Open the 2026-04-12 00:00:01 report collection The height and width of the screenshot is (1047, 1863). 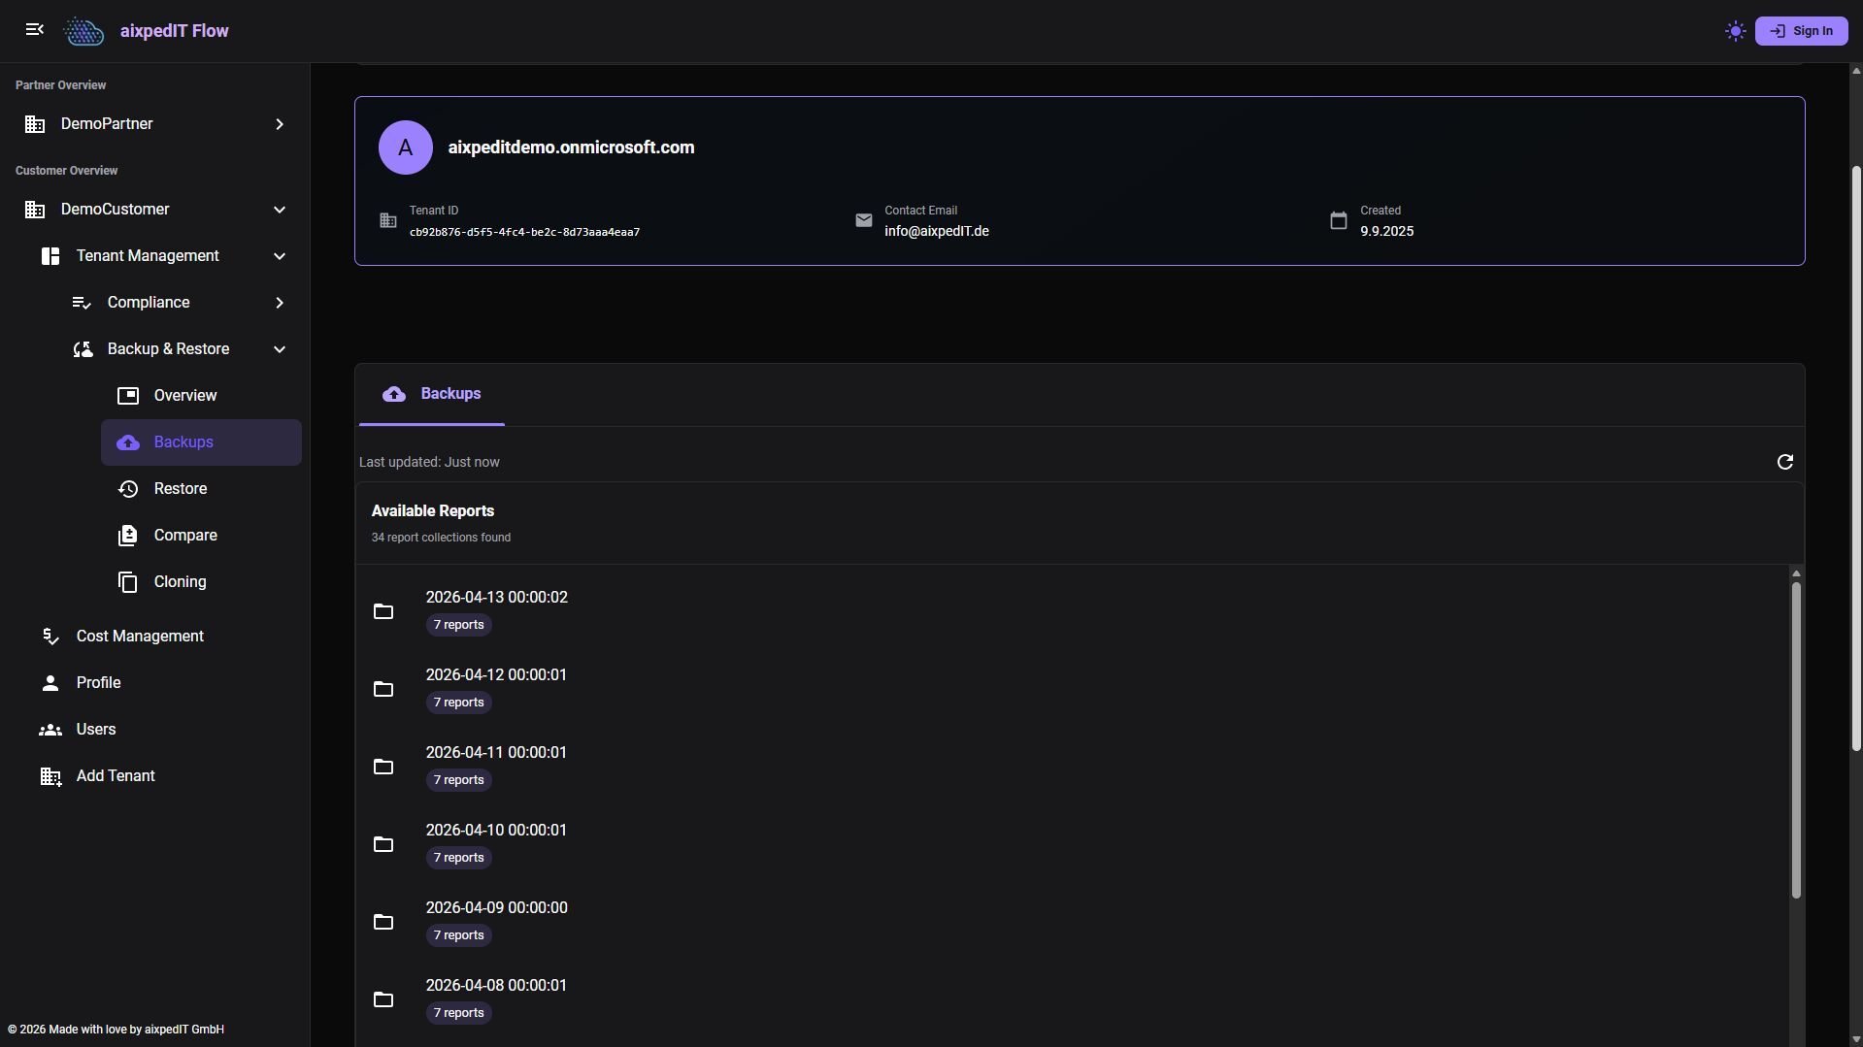coord(1072,689)
